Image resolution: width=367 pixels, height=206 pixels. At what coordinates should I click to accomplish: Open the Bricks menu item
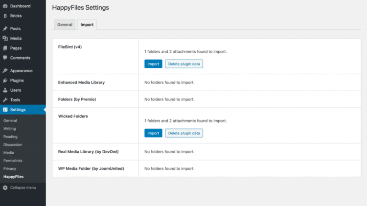click(16, 16)
